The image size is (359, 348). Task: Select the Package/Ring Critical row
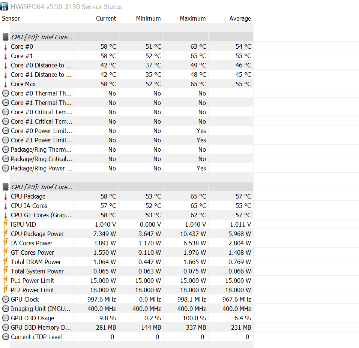127,159
